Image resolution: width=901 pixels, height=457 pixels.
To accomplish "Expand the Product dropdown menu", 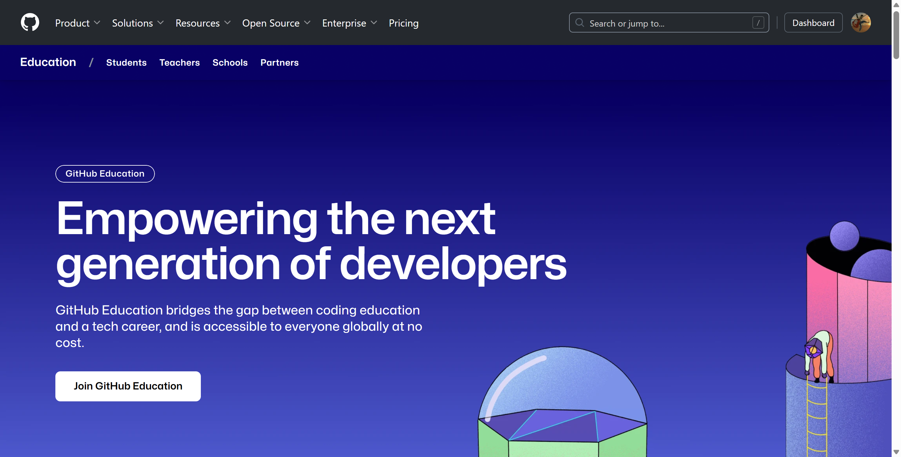I will (78, 23).
